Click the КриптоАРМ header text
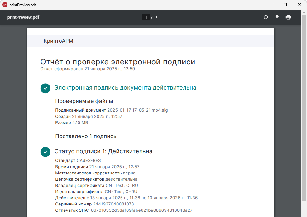307x217 pixels. pos(58,41)
